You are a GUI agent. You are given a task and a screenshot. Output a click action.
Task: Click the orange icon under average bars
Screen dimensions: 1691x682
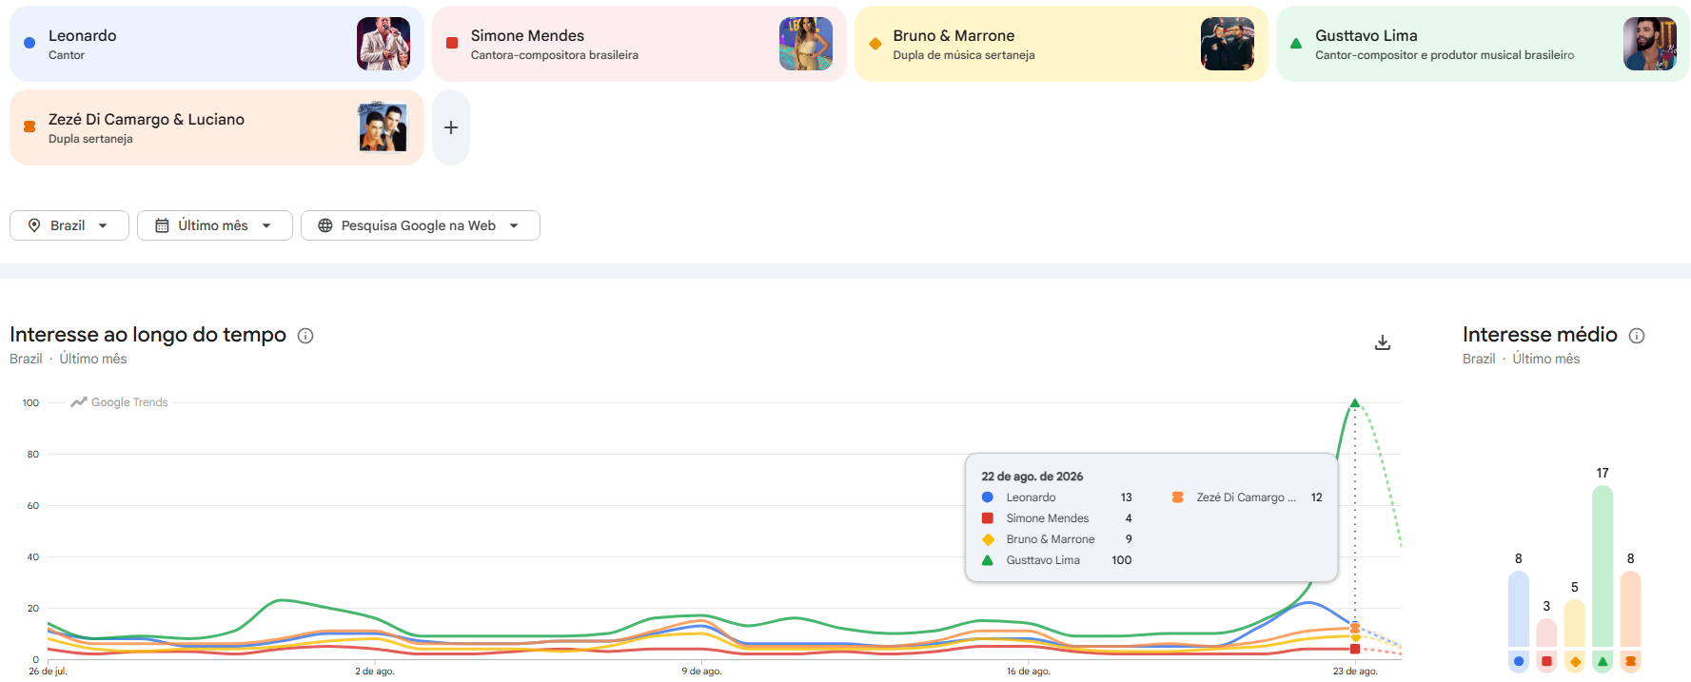1631,661
